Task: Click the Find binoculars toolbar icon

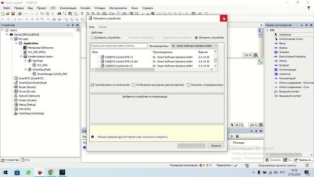Action: (x=59, y=14)
